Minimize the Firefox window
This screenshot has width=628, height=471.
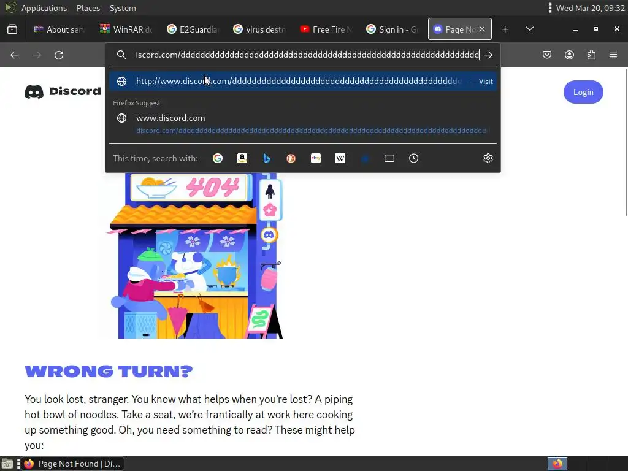(575, 29)
